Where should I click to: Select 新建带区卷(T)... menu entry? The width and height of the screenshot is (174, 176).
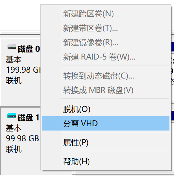[106, 28]
